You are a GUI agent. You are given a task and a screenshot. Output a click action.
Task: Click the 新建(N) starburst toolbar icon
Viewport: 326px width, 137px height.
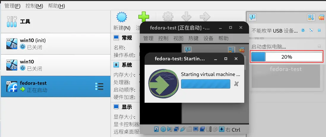coord(122,17)
